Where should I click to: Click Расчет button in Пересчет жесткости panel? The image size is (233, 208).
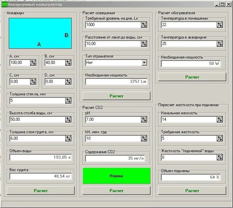point(192,191)
